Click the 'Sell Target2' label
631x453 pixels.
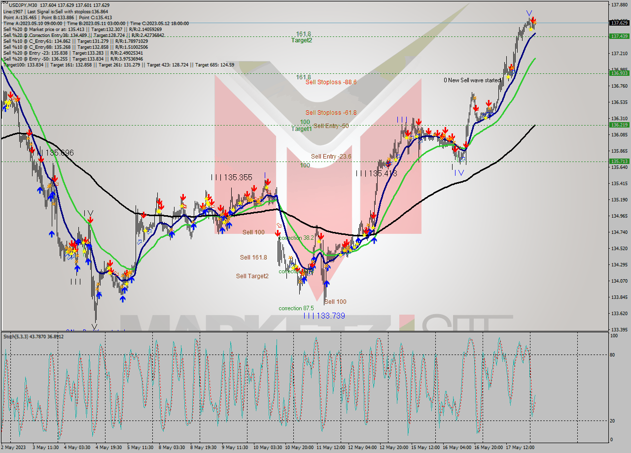tap(252, 276)
